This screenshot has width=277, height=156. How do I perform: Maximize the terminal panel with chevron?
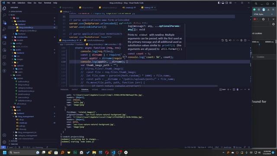point(245,90)
